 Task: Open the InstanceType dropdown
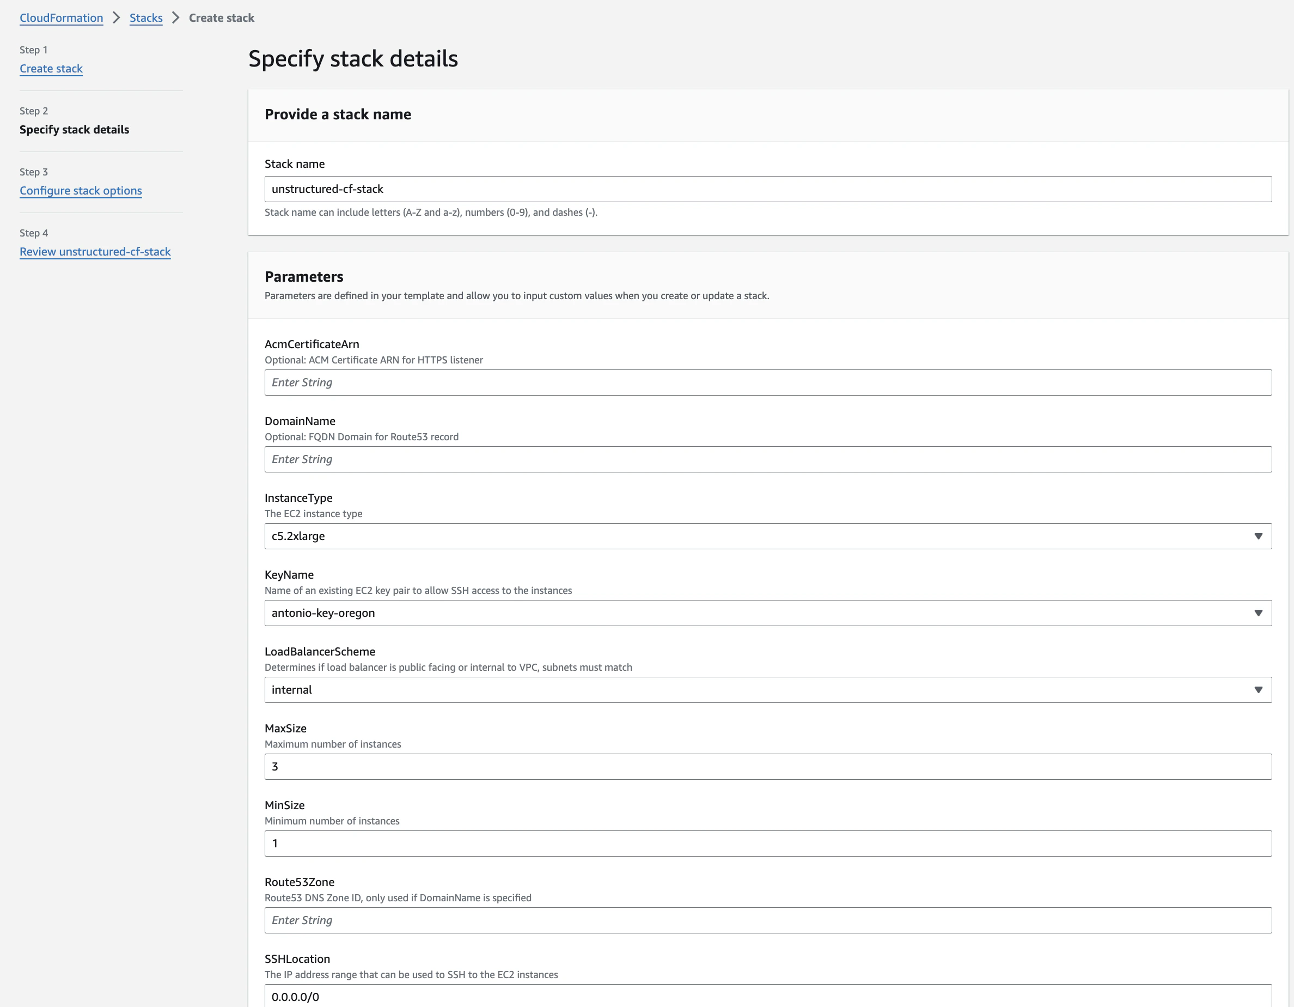pos(768,536)
